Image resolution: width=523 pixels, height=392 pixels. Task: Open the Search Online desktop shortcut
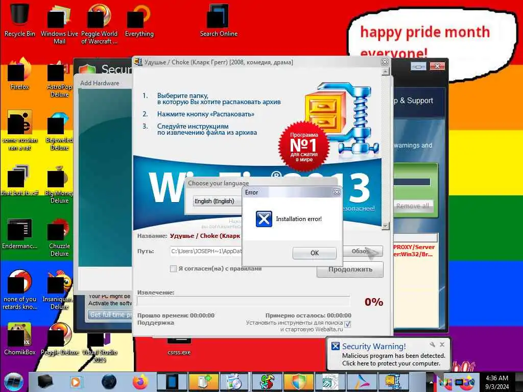coord(219,20)
